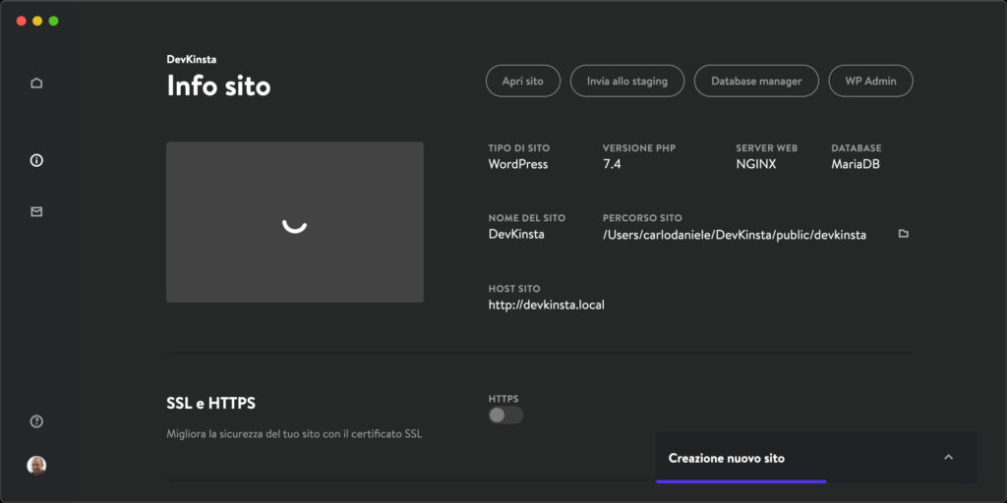This screenshot has height=503, width=1007.
Task: Open WP Admin
Action: (871, 81)
